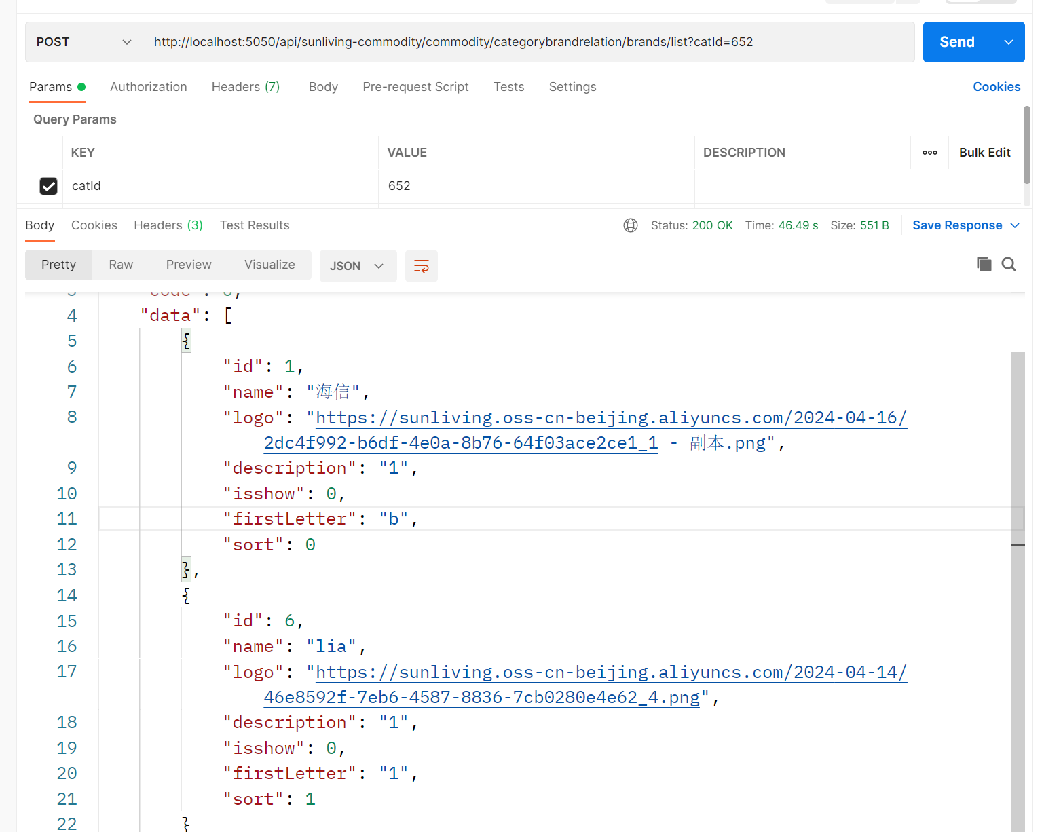Image resolution: width=1061 pixels, height=832 pixels.
Task: Open the response Headers (3) tab
Action: point(168,225)
